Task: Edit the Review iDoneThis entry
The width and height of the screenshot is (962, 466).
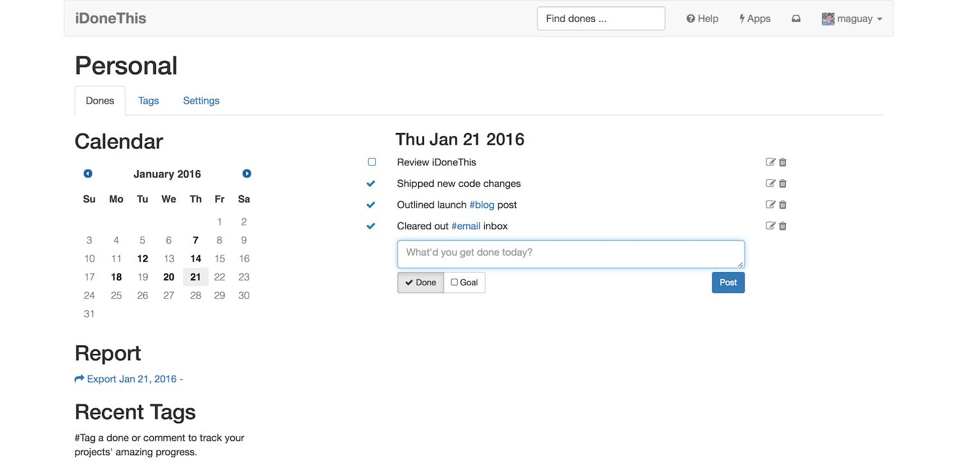Action: 770,162
